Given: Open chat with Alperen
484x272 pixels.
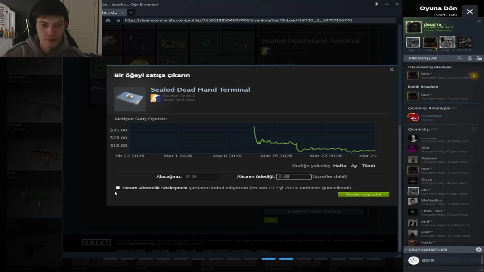Looking at the screenshot, I should coord(441,160).
